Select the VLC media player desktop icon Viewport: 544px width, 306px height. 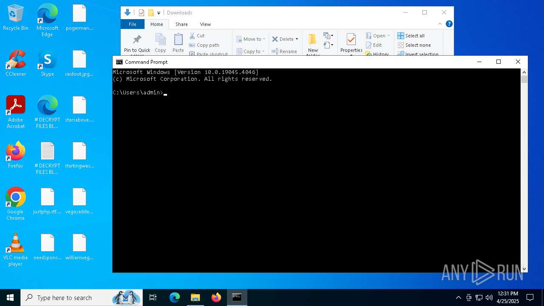[16, 250]
